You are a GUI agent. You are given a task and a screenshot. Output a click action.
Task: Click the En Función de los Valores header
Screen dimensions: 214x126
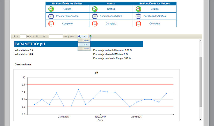click(155, 3)
